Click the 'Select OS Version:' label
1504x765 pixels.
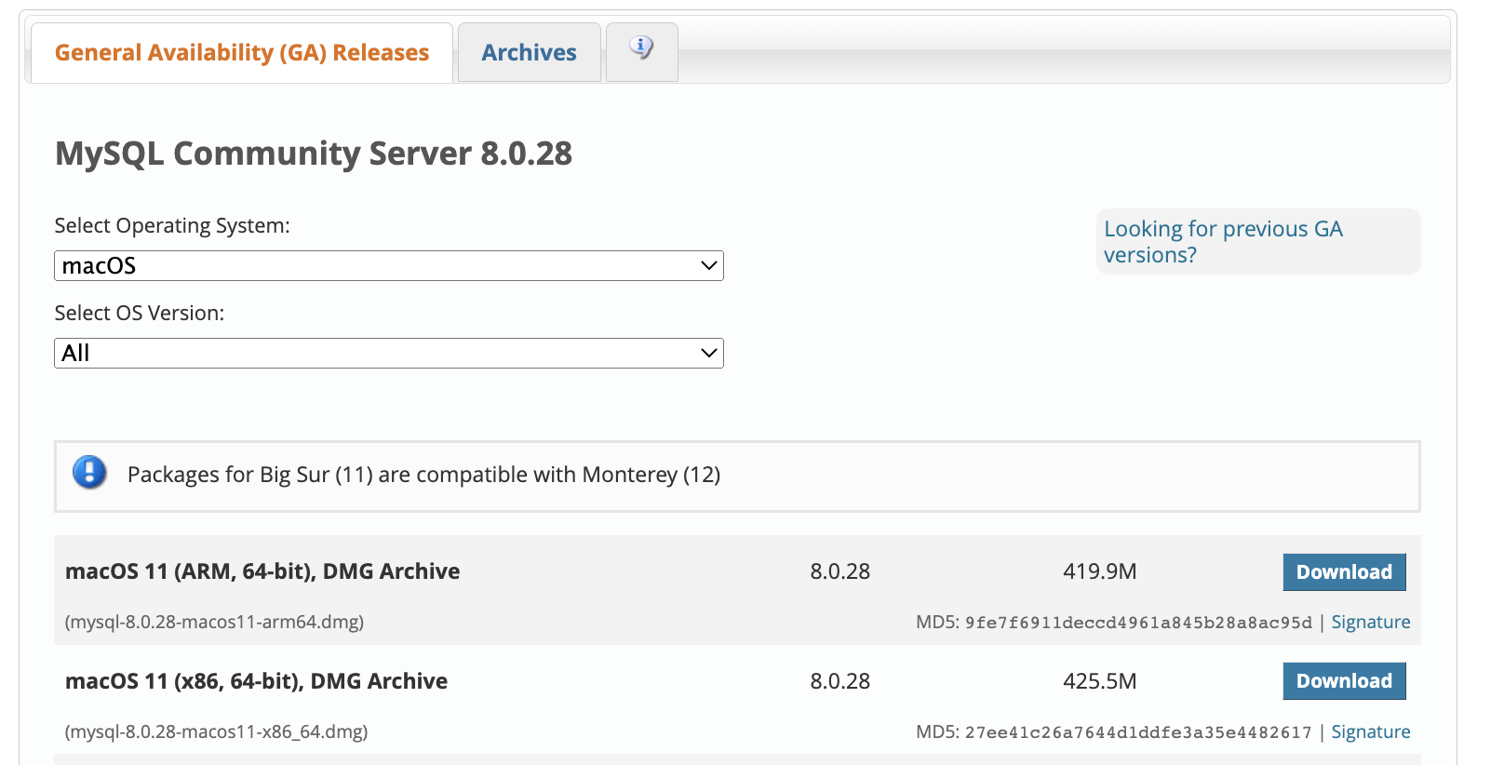140,314
